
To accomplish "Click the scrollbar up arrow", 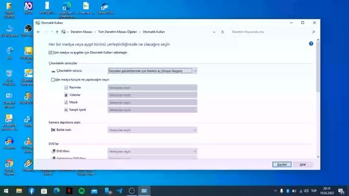I will click(318, 40).
